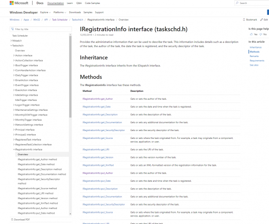Open the Support menu item
This screenshot has height=224, width=269.
click(99, 12)
